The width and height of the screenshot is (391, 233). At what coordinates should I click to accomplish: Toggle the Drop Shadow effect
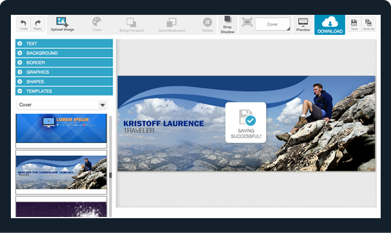click(228, 23)
